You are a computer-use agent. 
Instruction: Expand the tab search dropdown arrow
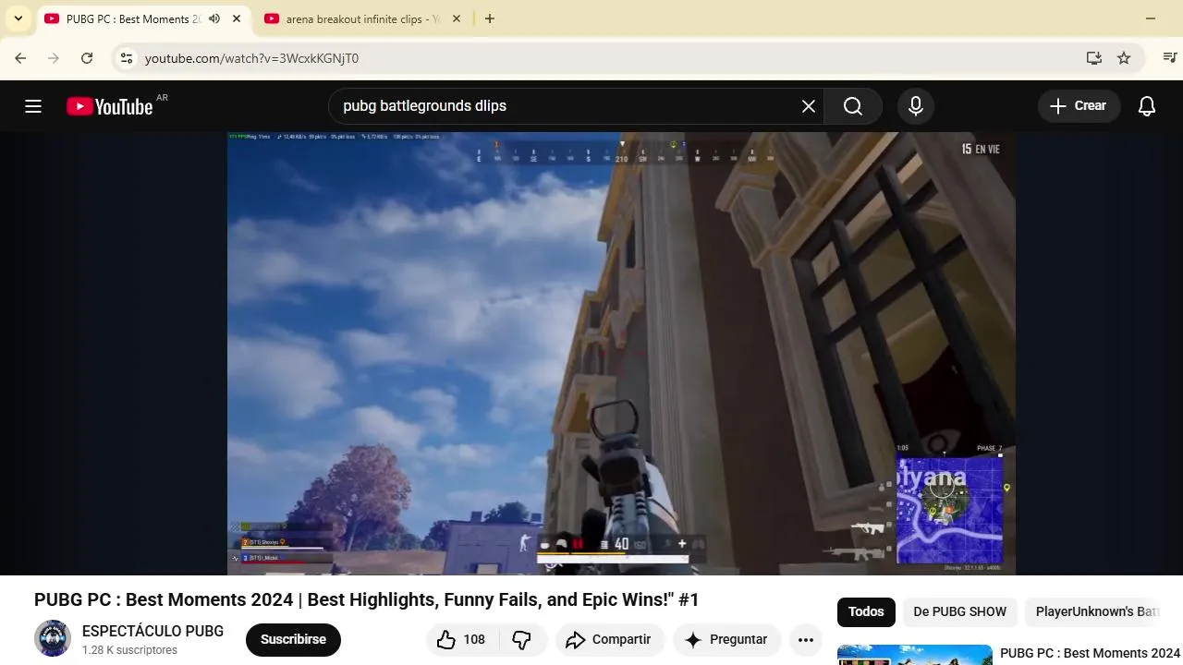point(18,18)
